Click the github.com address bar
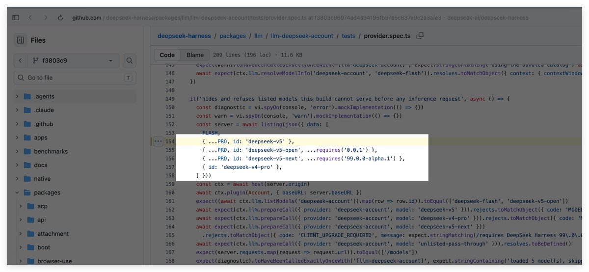 coord(300,18)
